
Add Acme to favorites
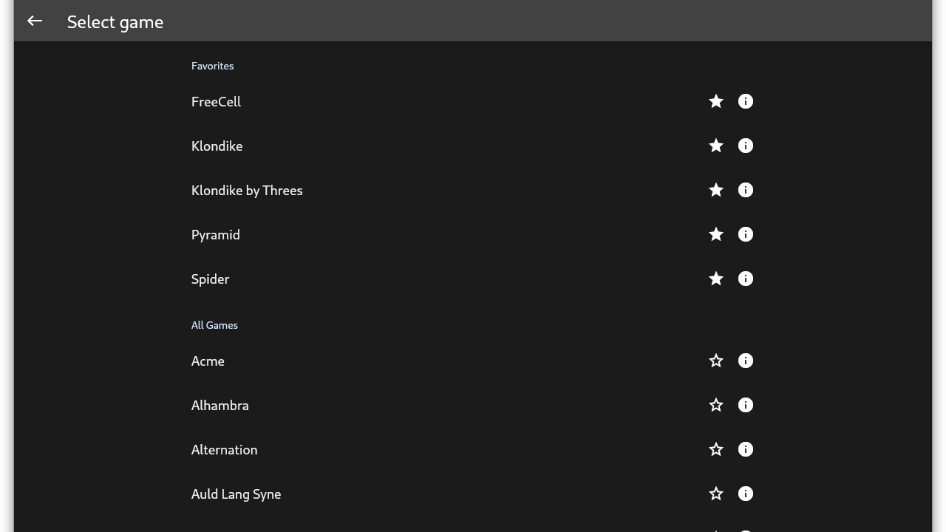click(x=715, y=361)
